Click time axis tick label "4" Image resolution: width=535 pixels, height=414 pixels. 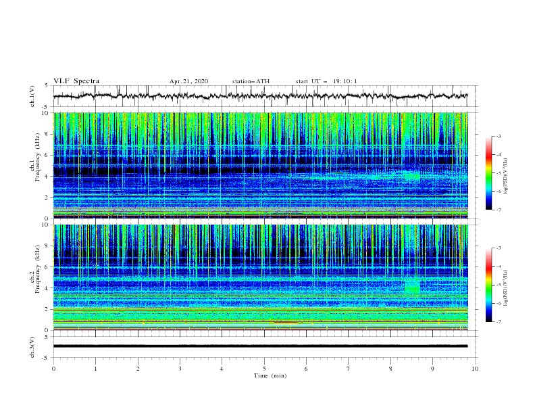222,369
